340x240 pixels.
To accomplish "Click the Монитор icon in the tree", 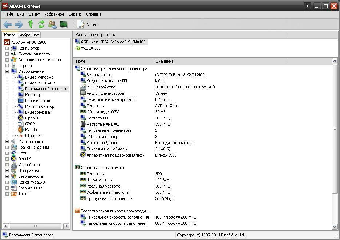I will (x=21, y=95).
